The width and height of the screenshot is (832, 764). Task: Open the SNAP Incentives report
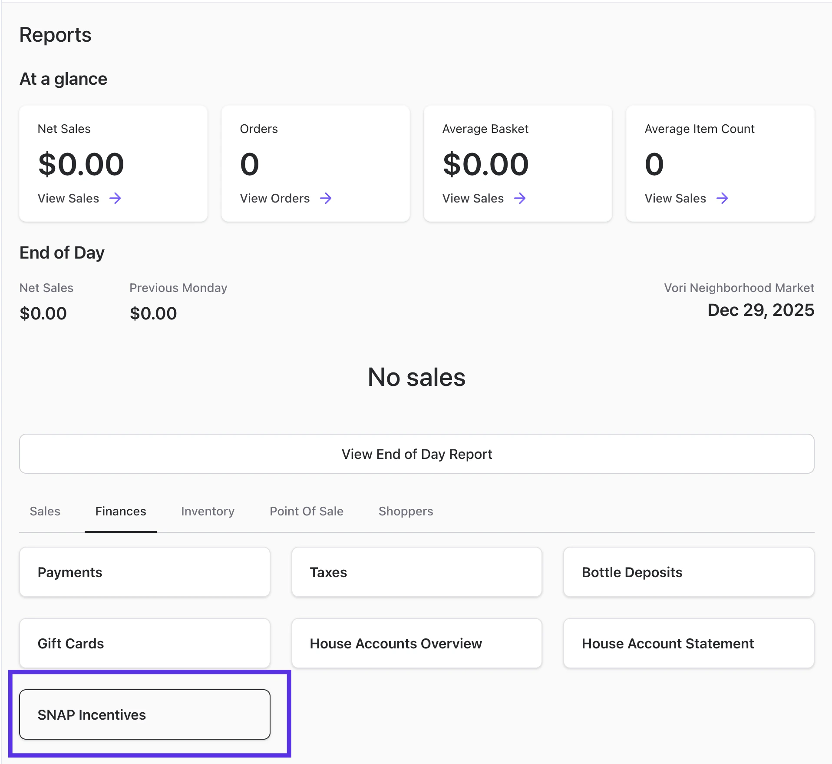coord(145,714)
